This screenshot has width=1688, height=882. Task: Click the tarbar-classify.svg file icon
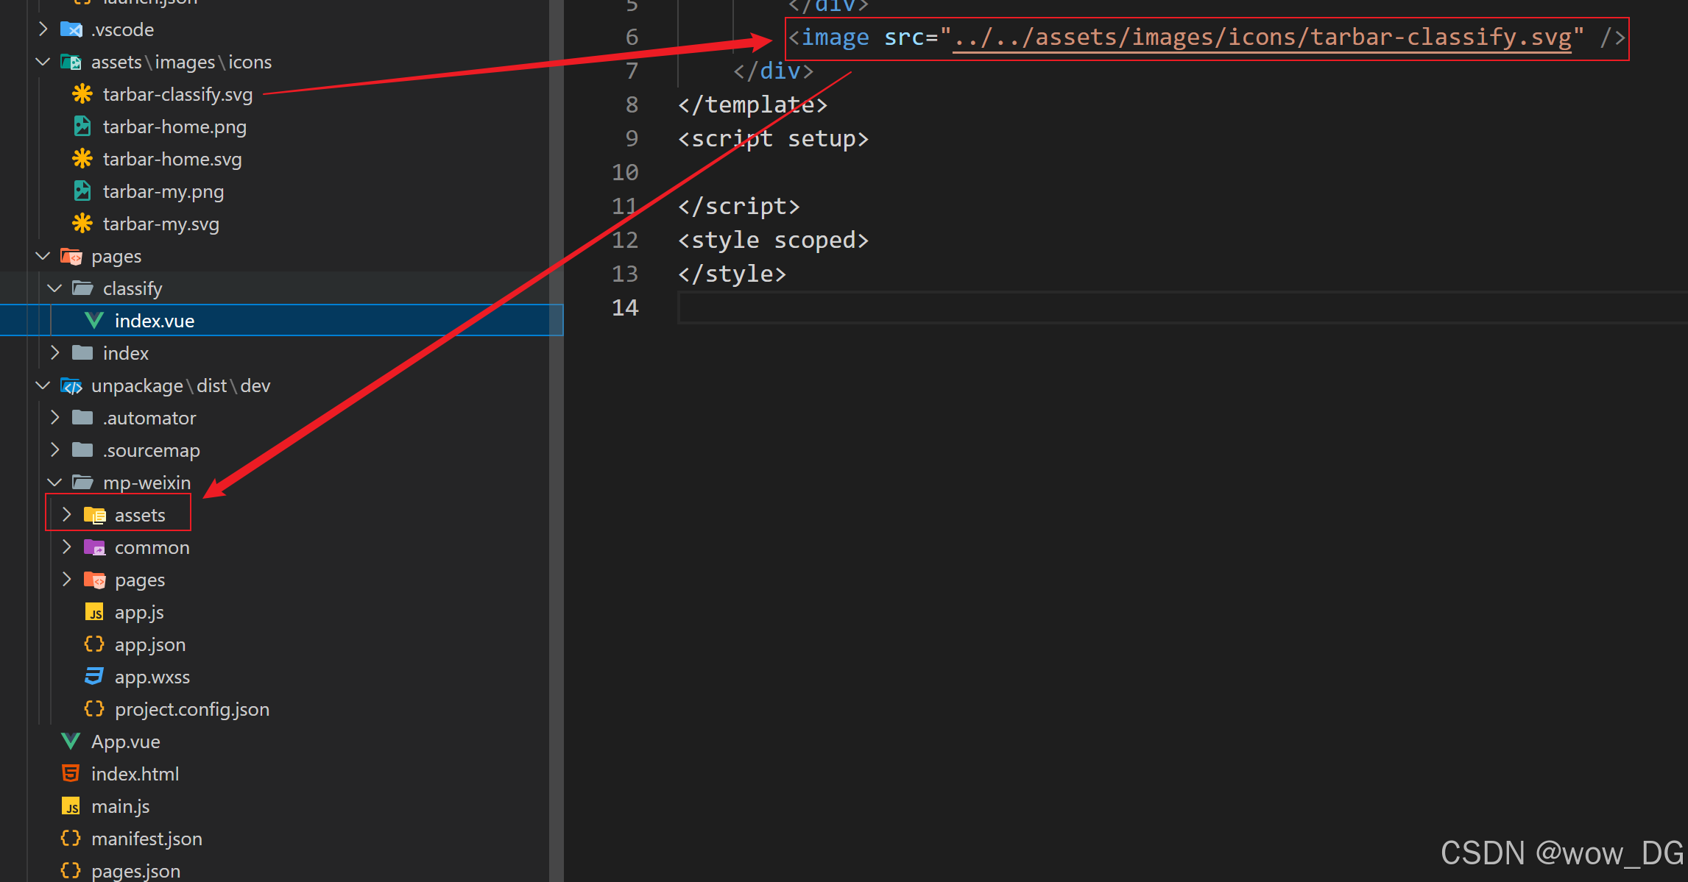click(82, 94)
